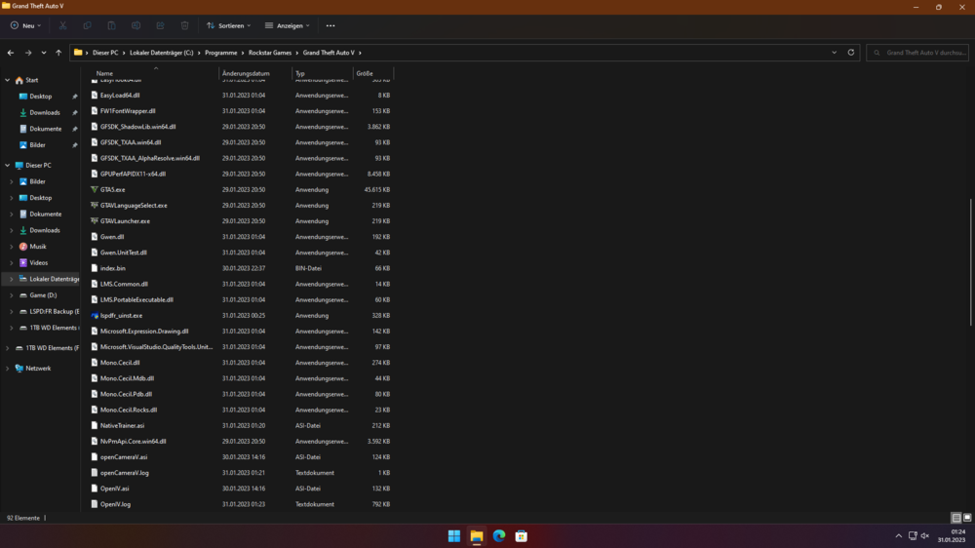Viewport: 975px width, 548px height.
Task: Select Mono.Cecil.Rocks.dll file
Action: pos(128,410)
